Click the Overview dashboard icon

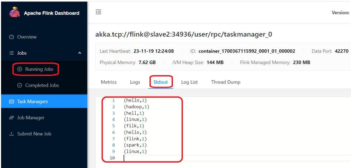(x=11, y=37)
